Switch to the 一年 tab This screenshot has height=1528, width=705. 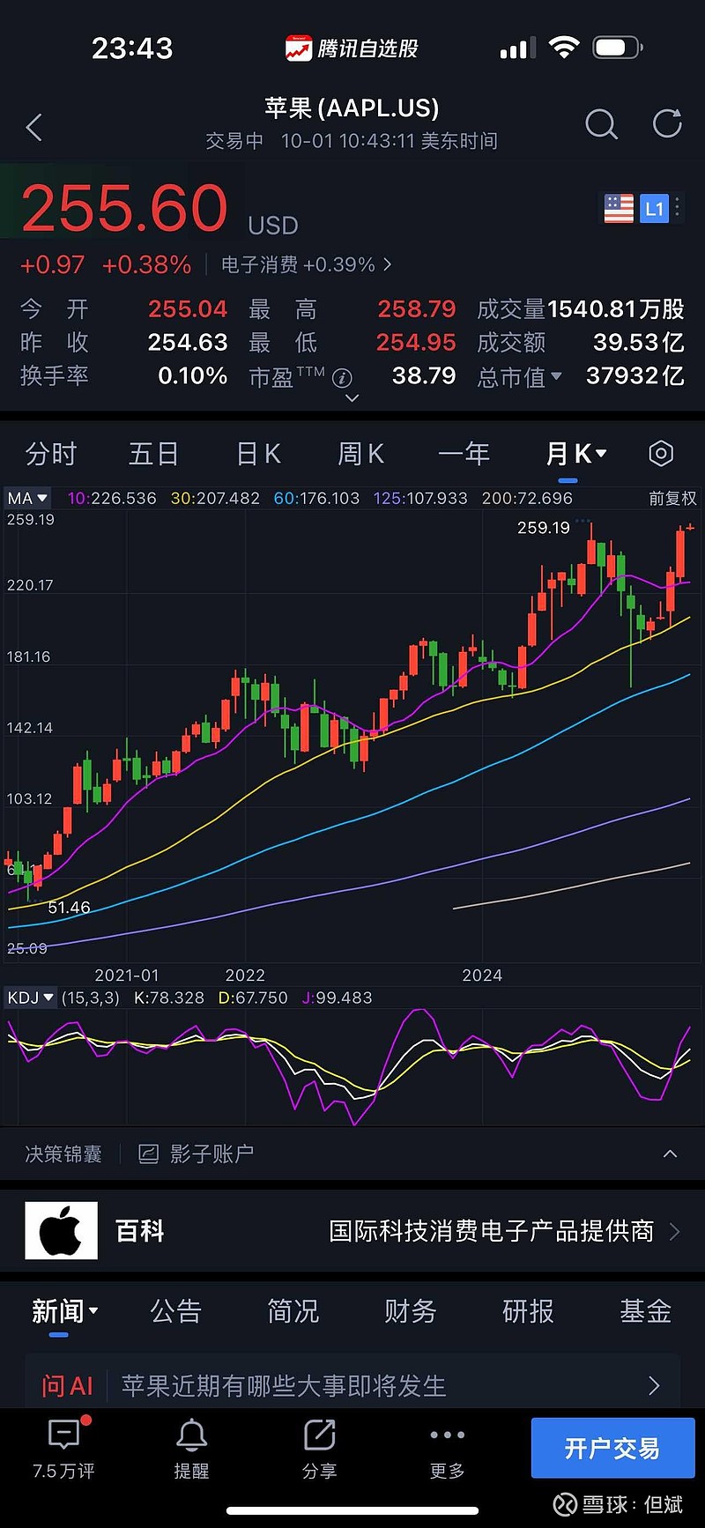pos(464,454)
